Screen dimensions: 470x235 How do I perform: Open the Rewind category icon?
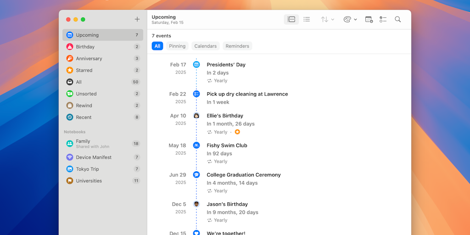point(70,106)
